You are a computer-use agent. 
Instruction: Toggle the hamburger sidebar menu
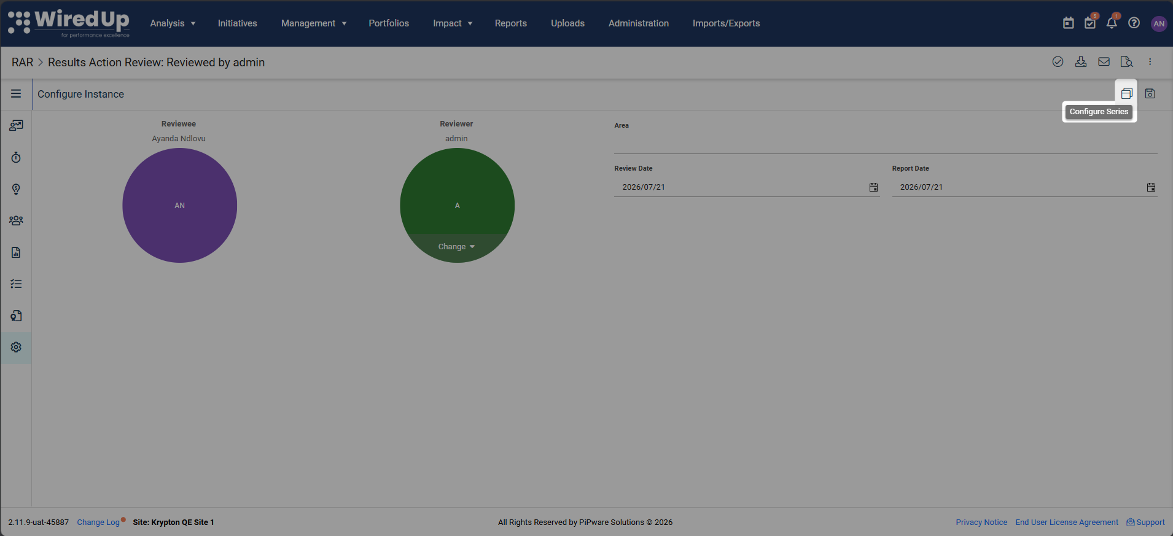(x=16, y=93)
